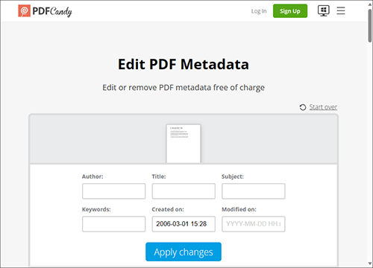Viewport: 373px width, 268px height.
Task: Click the green Sign Up button
Action: 290,11
